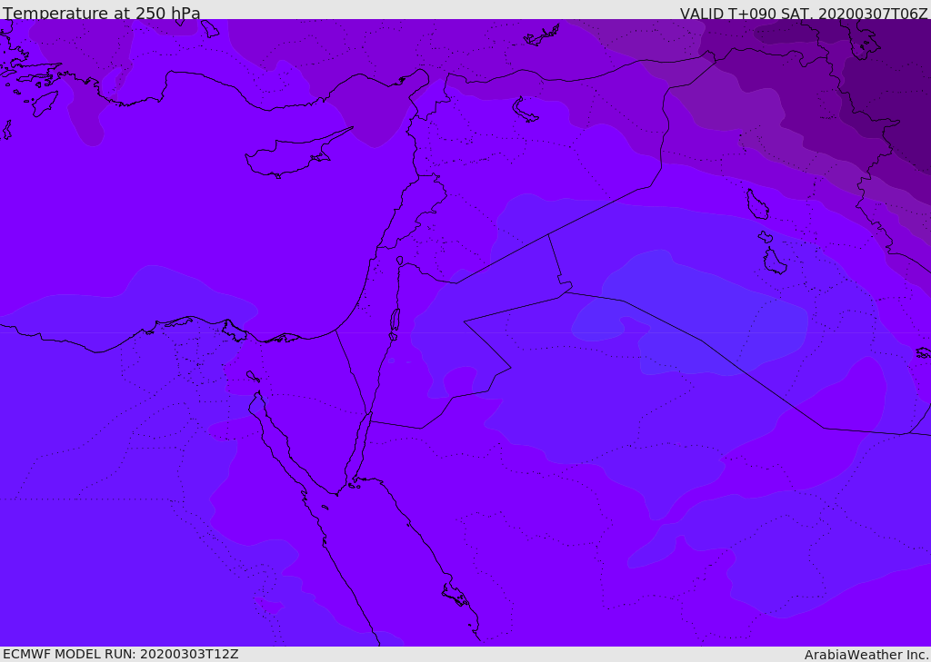Screen dimensions: 931x662
Task: Click the Sea of Galilee outline
Action: click(399, 261)
